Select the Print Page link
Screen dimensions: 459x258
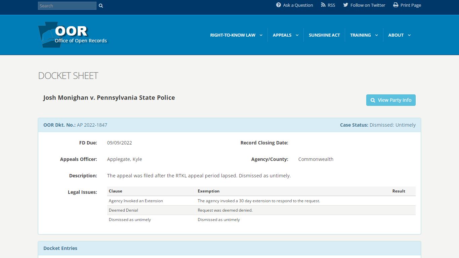(x=411, y=5)
